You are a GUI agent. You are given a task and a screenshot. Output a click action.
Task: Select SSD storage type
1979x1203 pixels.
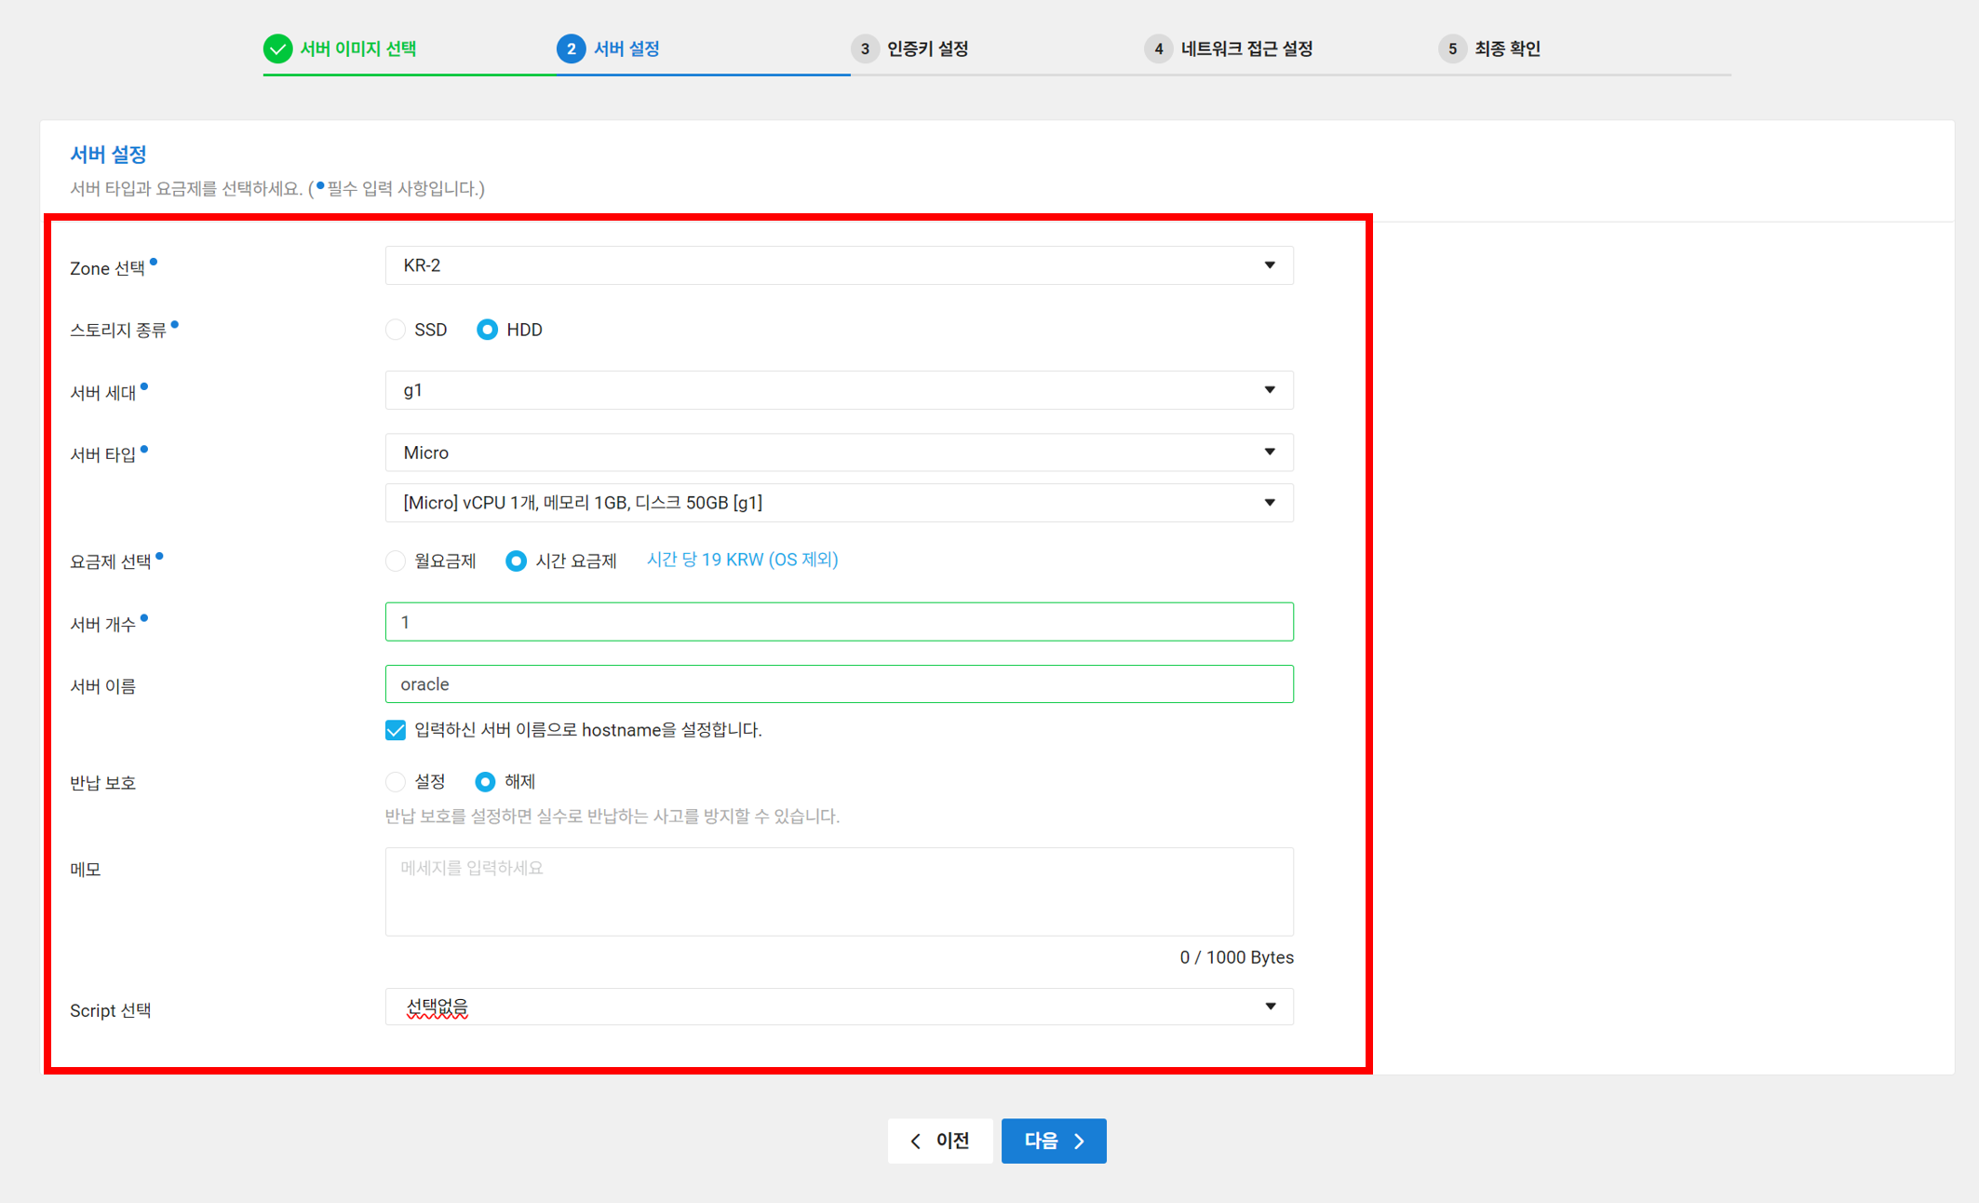click(x=396, y=330)
